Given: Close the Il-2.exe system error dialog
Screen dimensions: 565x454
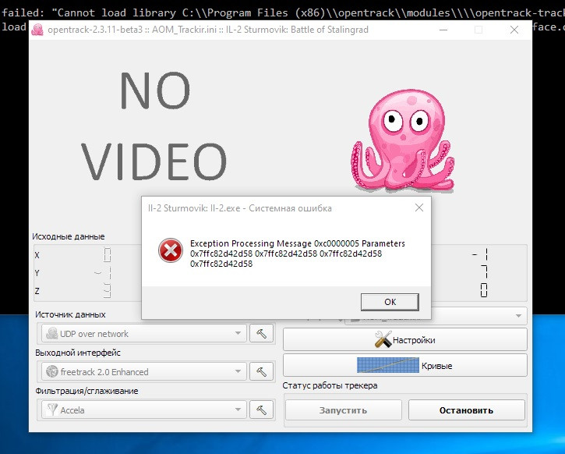Looking at the screenshot, I should tap(419, 207).
